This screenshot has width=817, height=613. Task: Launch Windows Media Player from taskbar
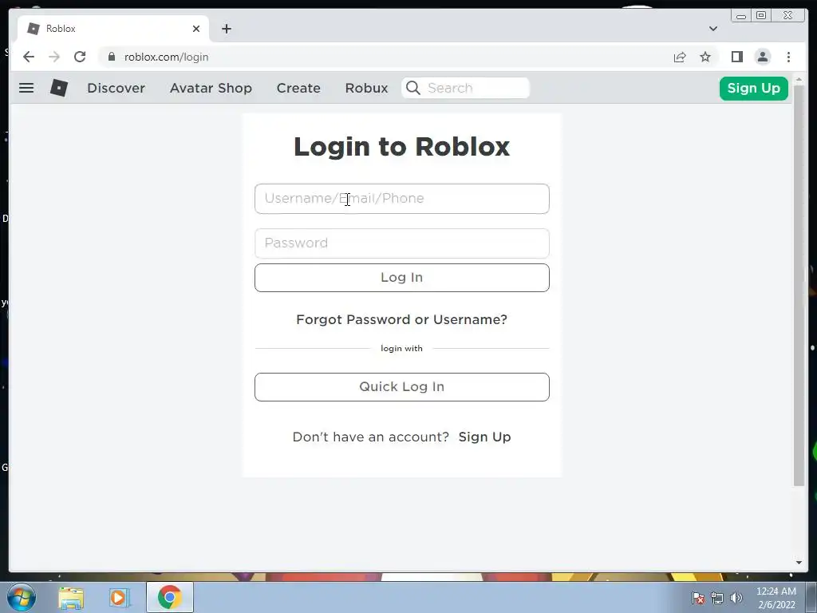tap(119, 598)
